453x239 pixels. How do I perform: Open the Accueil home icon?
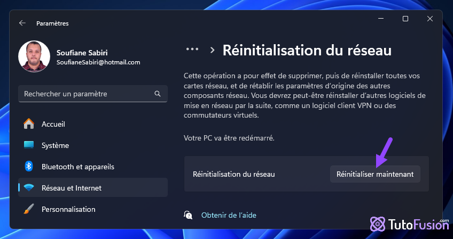pos(29,124)
